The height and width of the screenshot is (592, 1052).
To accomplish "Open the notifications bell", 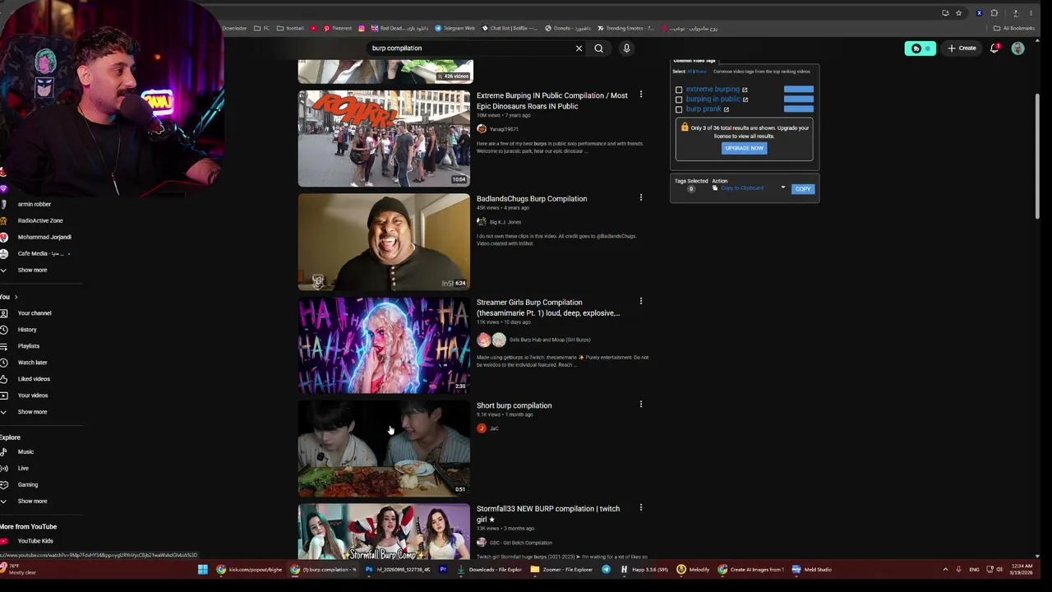I will pyautogui.click(x=994, y=49).
